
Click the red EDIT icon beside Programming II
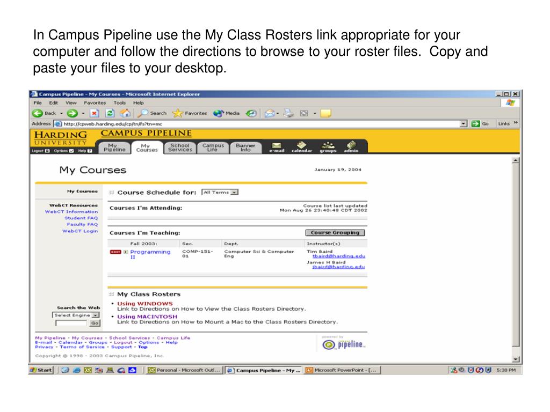pyautogui.click(x=115, y=252)
